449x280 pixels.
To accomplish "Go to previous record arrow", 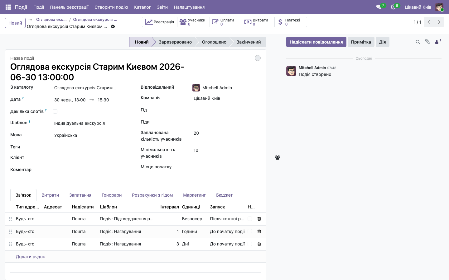I will click(429, 22).
